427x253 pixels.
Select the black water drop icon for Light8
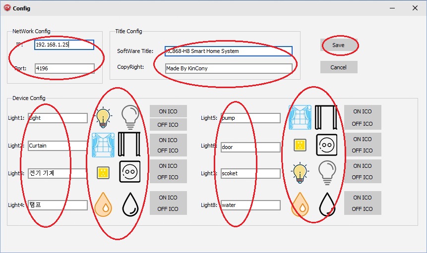pos(326,203)
